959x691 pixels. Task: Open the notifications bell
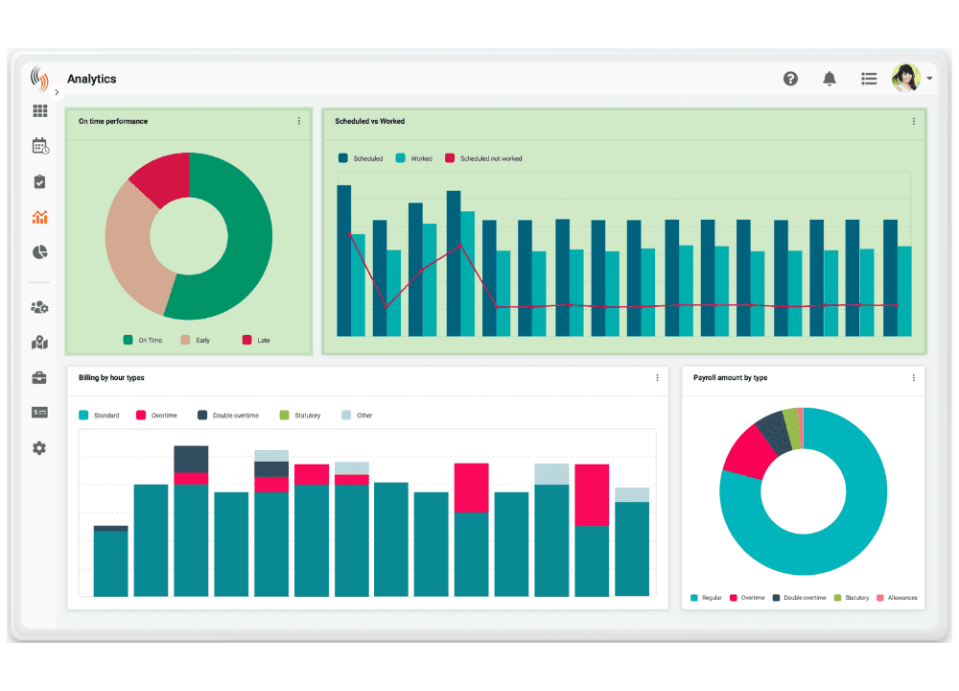coord(830,79)
